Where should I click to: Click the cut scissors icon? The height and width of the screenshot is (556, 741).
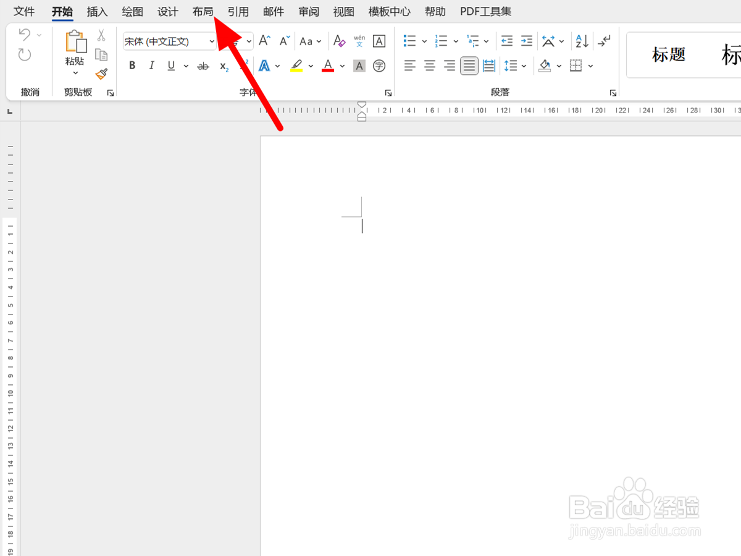click(x=101, y=35)
